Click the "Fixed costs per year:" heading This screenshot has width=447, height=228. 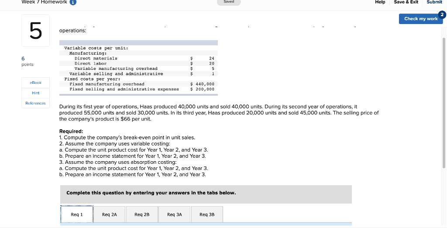pos(92,79)
